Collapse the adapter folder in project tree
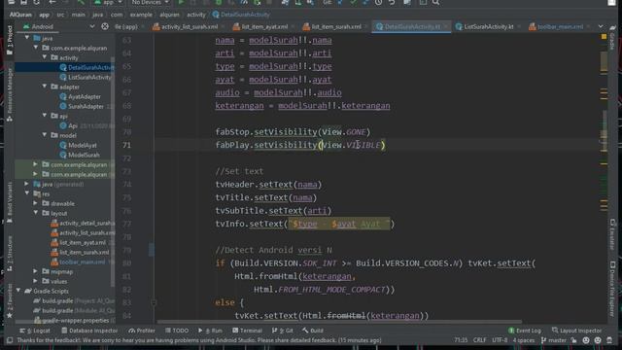Viewport: 622px width, 350px height. [x=45, y=87]
